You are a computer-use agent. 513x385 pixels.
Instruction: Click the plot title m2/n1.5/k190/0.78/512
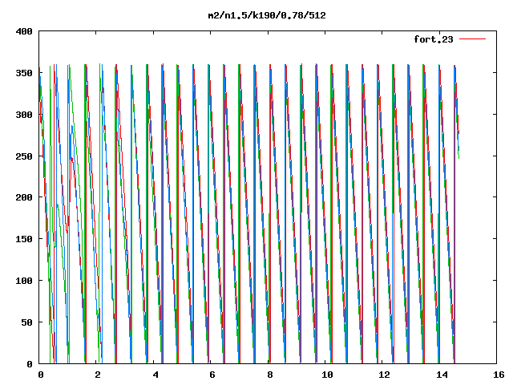(267, 15)
